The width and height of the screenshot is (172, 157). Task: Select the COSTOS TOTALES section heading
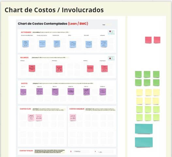[26, 151]
